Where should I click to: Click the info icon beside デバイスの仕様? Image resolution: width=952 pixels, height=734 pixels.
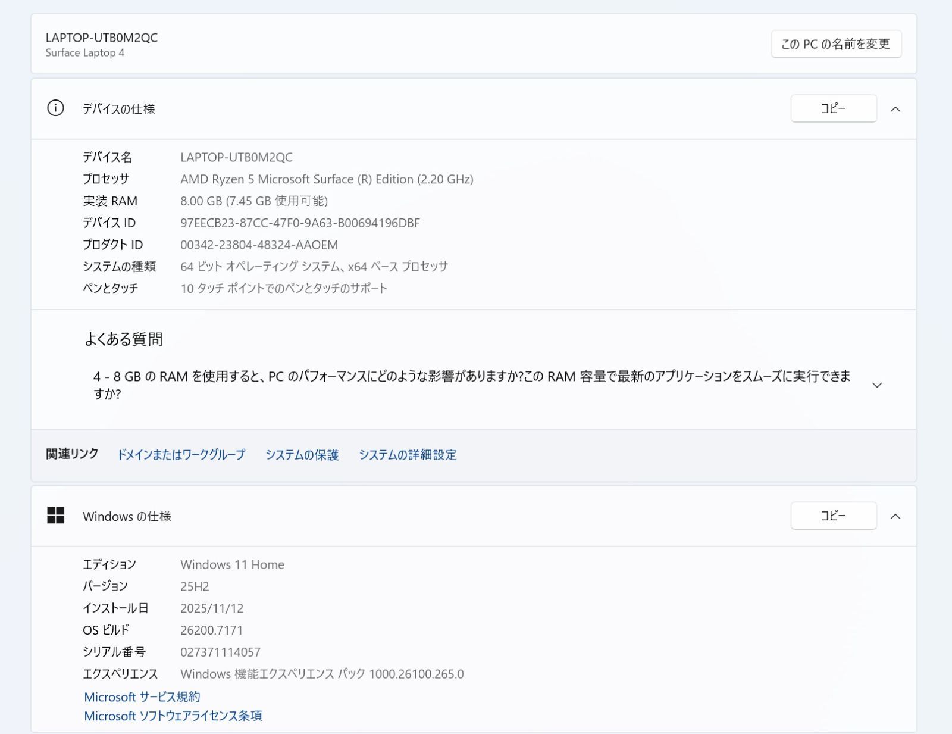(56, 108)
